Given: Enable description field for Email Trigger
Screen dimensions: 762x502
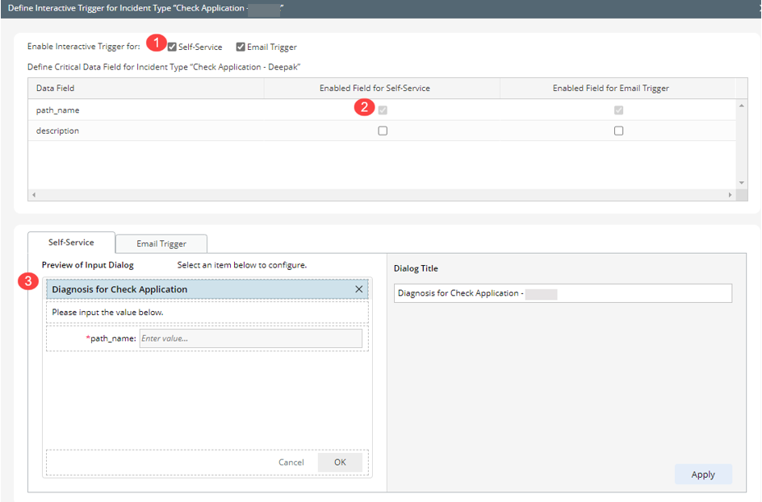Looking at the screenshot, I should tap(618, 131).
